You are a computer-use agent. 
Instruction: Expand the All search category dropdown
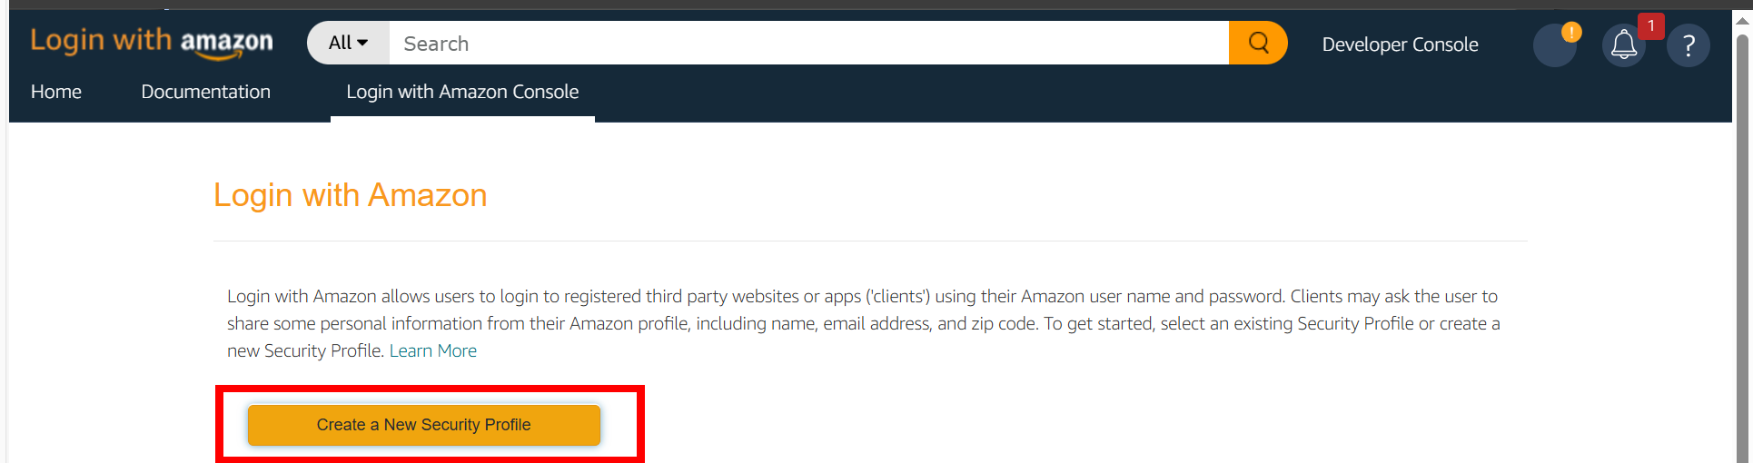coord(349,43)
